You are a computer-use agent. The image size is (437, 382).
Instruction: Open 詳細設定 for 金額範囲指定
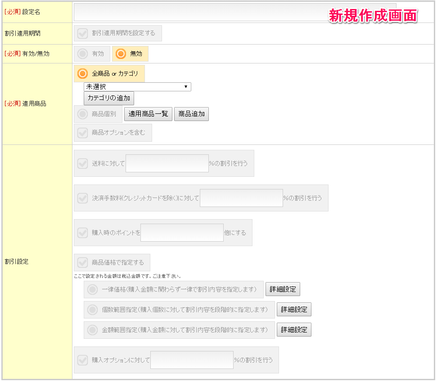point(294,330)
